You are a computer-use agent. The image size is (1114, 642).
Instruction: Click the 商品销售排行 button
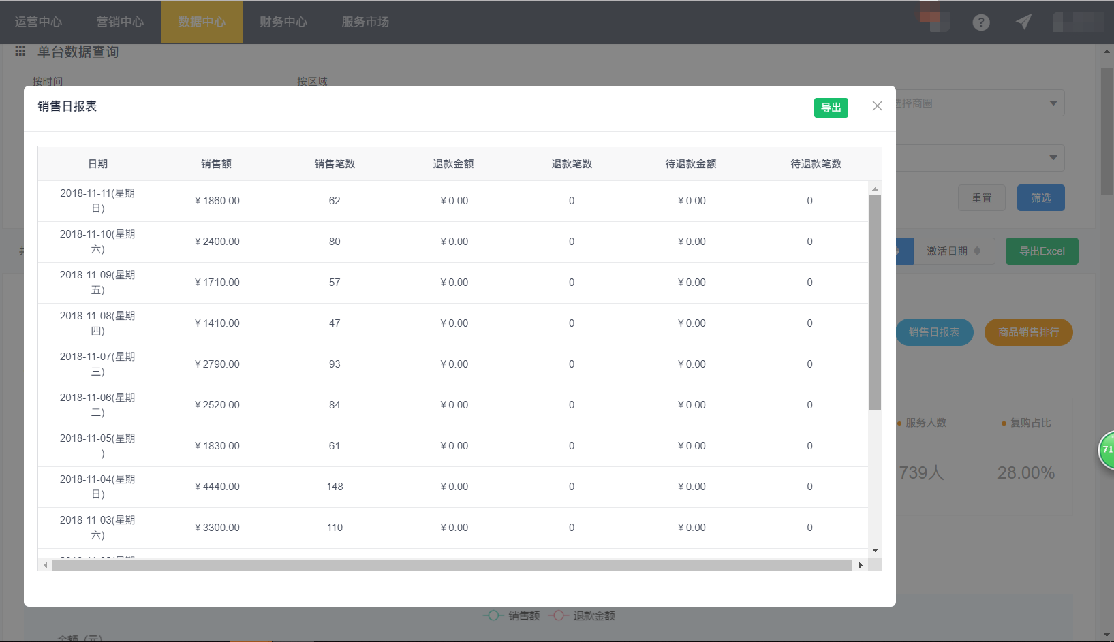point(1029,332)
